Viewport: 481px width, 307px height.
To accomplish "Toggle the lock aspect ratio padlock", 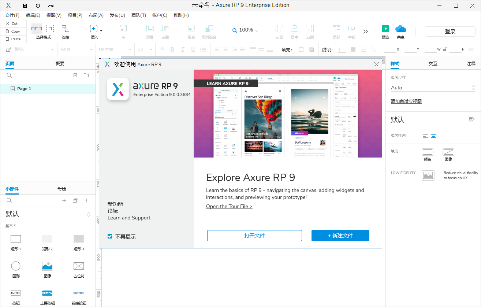I will click(445, 49).
